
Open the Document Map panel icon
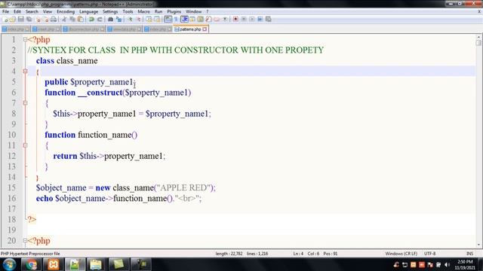(x=200, y=20)
